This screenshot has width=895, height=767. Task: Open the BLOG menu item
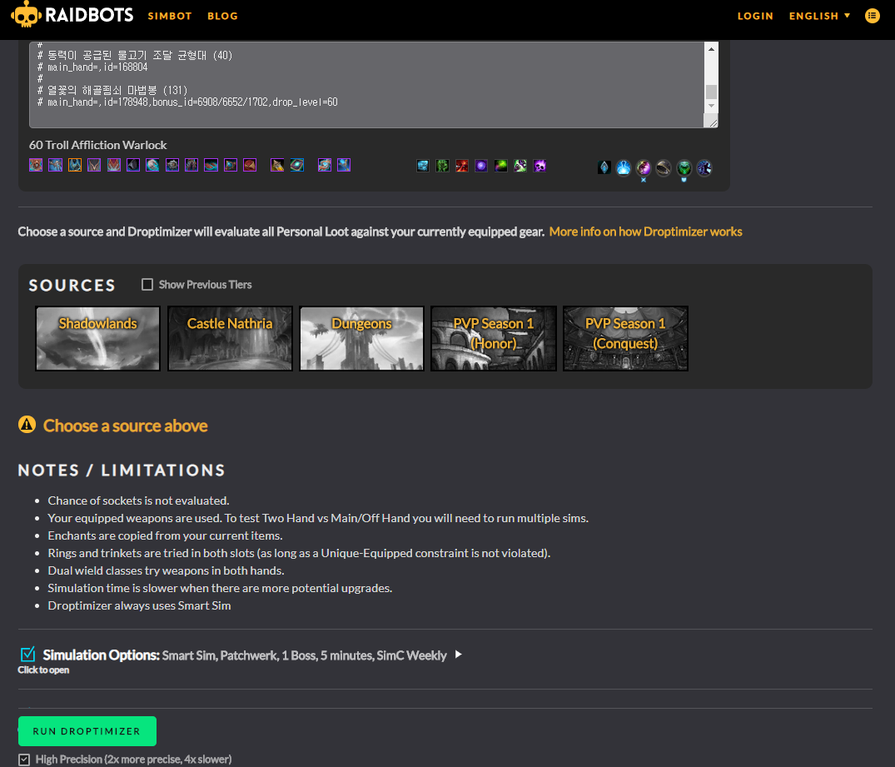[222, 16]
